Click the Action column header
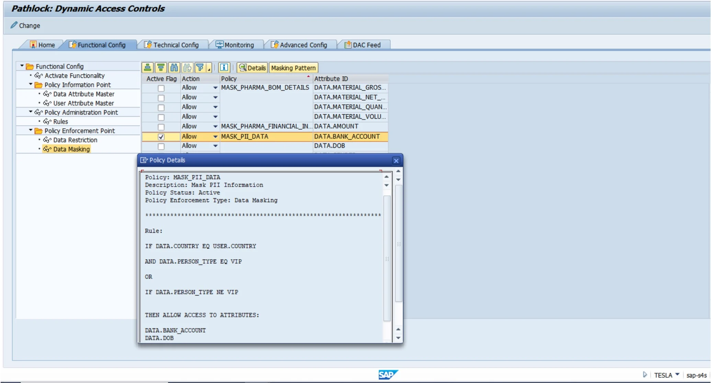The height and width of the screenshot is (383, 711). point(200,78)
